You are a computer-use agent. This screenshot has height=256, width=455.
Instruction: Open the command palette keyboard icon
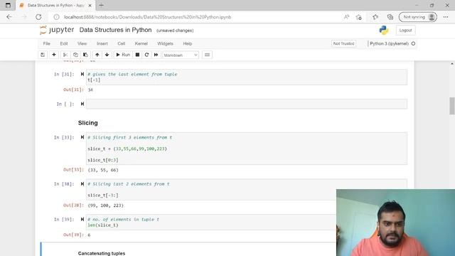pos(207,55)
